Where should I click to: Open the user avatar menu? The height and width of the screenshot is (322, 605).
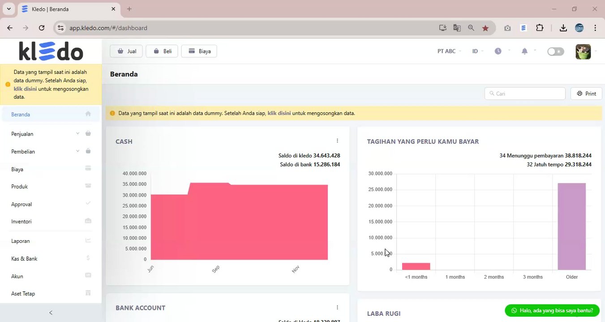point(583,51)
